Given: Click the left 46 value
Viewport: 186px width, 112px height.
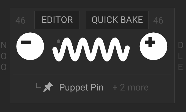Looking at the screenshot, I should (x=20, y=20).
